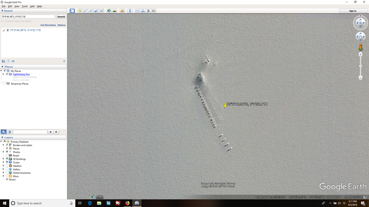The image size is (369, 207).
Task: Click the Move joystick navigation control
Action: (x=360, y=37)
